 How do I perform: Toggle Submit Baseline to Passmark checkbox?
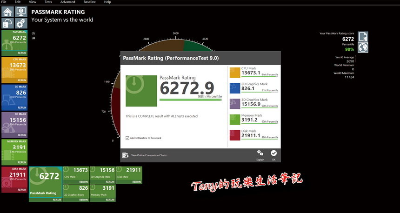(x=127, y=138)
